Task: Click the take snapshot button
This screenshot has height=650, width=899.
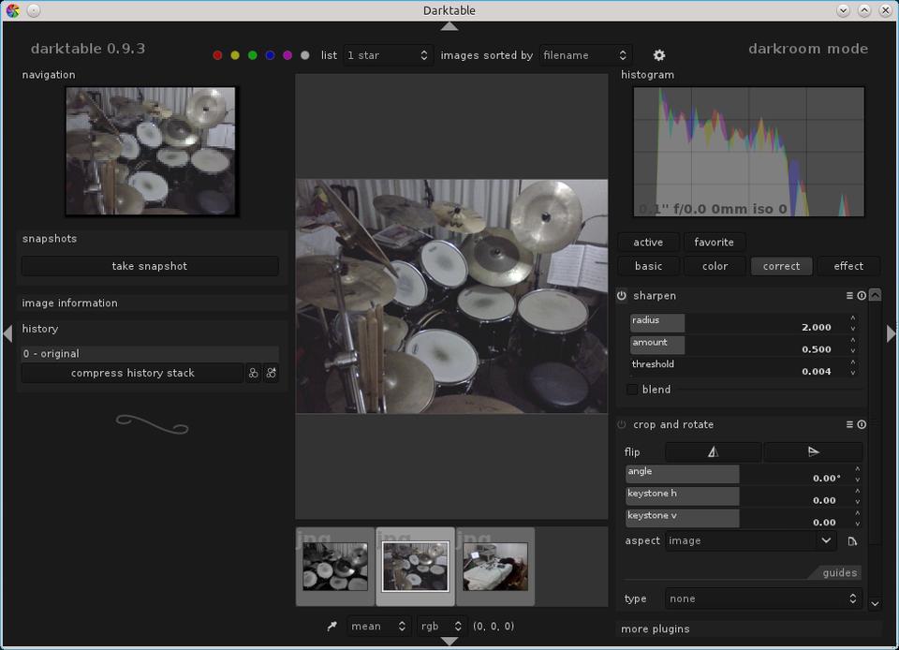Action: pyautogui.click(x=150, y=266)
